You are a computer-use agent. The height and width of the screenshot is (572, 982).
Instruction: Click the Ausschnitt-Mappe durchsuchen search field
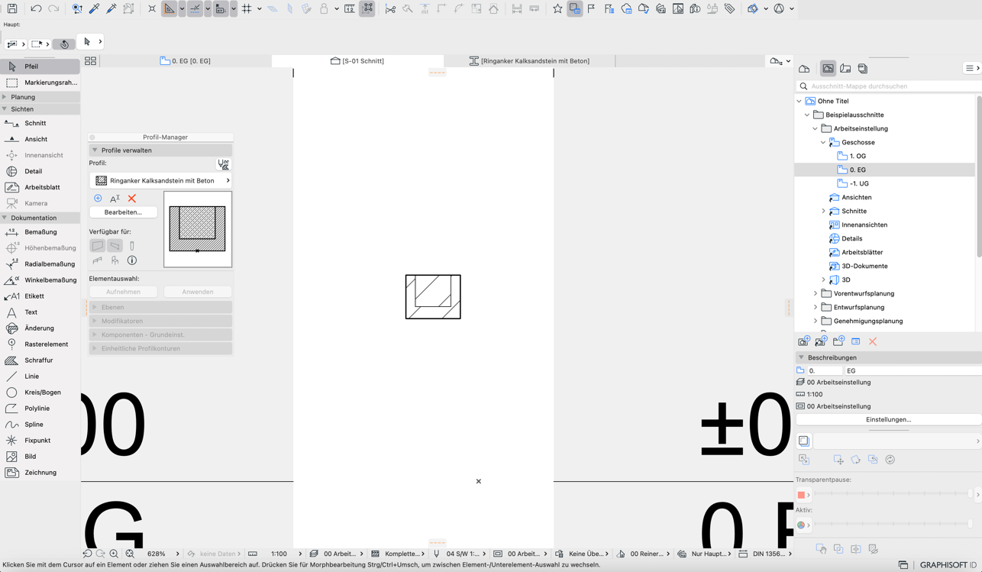(888, 86)
